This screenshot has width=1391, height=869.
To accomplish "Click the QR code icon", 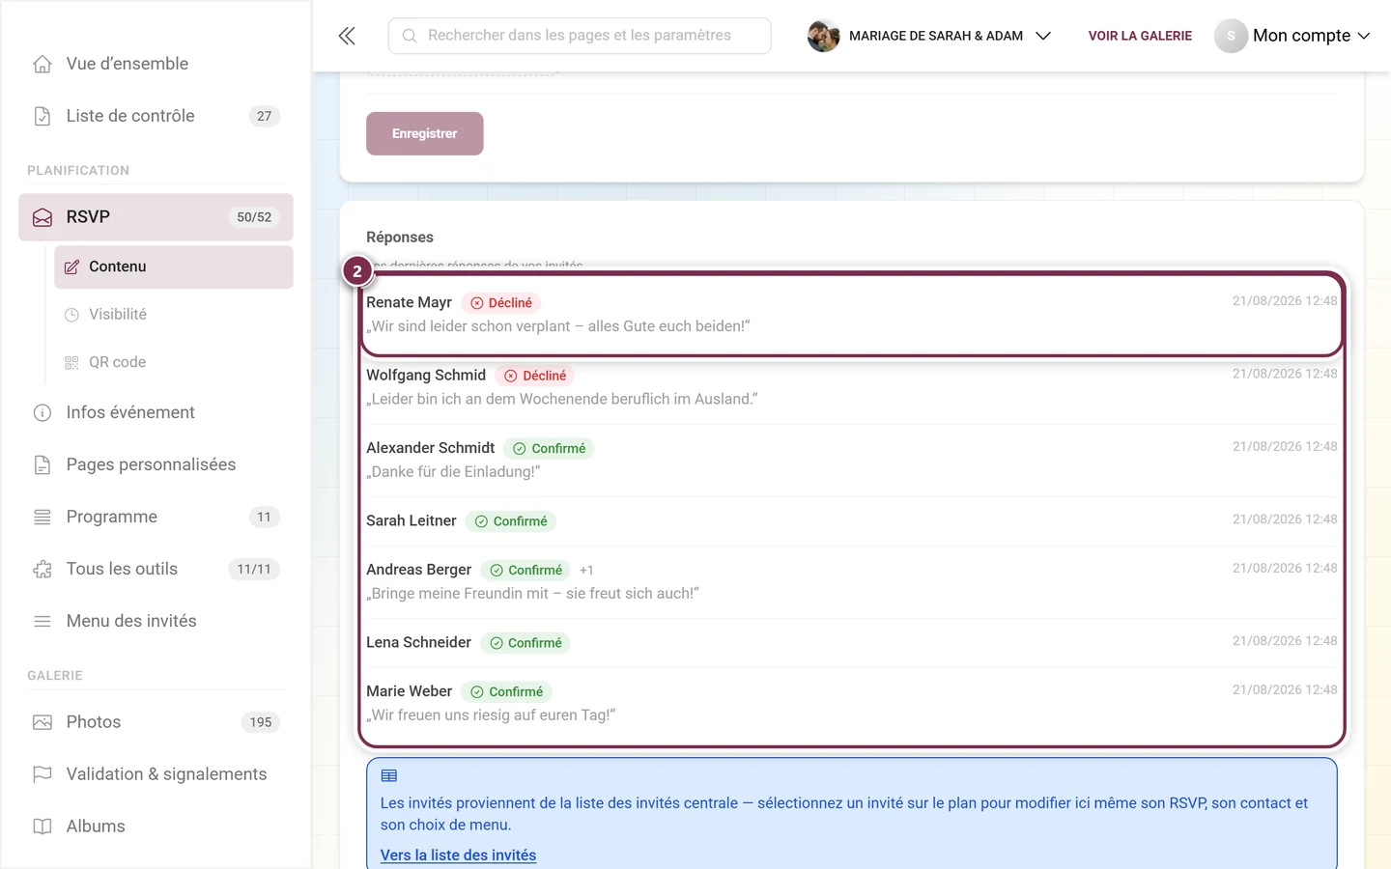I will click(71, 362).
